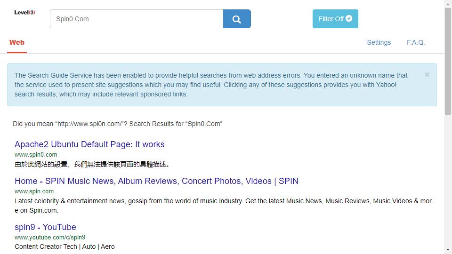The image size is (452, 254).
Task: Switch to the Web tab
Action: pos(17,43)
